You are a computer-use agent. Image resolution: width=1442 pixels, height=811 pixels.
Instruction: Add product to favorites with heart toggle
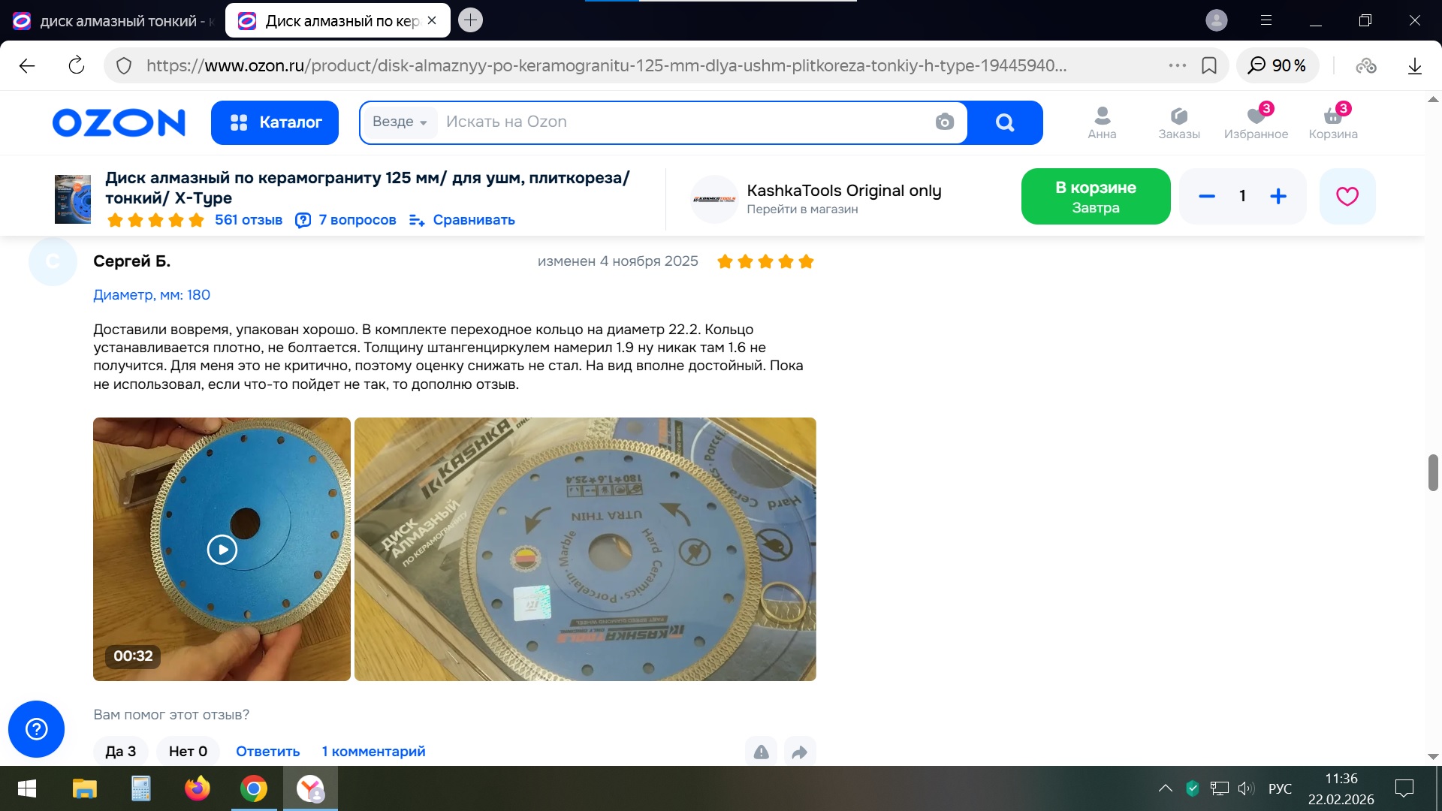1347,196
